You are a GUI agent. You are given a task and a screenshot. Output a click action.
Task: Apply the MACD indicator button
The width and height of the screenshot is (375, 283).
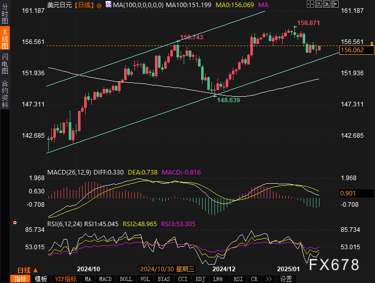pyautogui.click(x=105, y=279)
